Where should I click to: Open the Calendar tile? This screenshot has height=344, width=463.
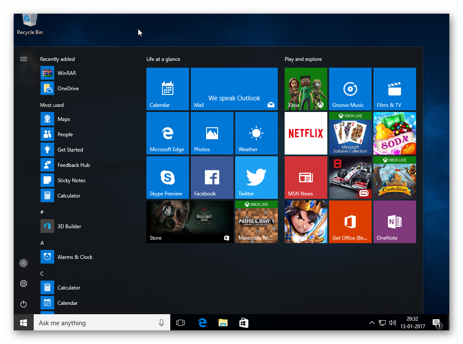coord(167,89)
